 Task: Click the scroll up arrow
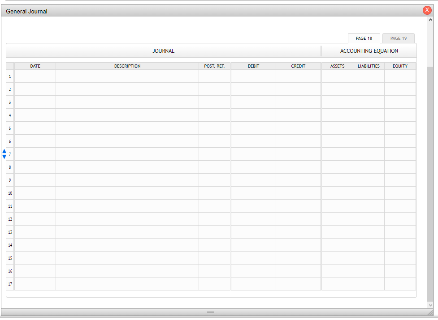(430, 20)
